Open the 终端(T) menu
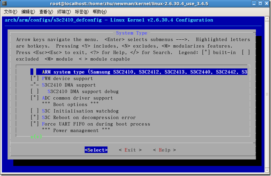This screenshot has height=176, width=271. tap(64, 12)
